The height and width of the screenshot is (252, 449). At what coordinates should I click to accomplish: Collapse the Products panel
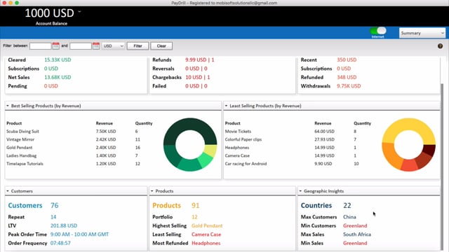[152, 191]
